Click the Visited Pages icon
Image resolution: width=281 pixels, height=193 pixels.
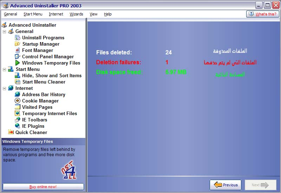click(x=18, y=107)
